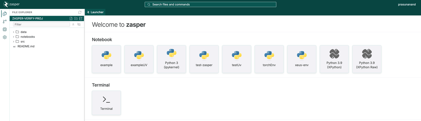Open the File Explorer sidebar icon

click(x=5, y=14)
